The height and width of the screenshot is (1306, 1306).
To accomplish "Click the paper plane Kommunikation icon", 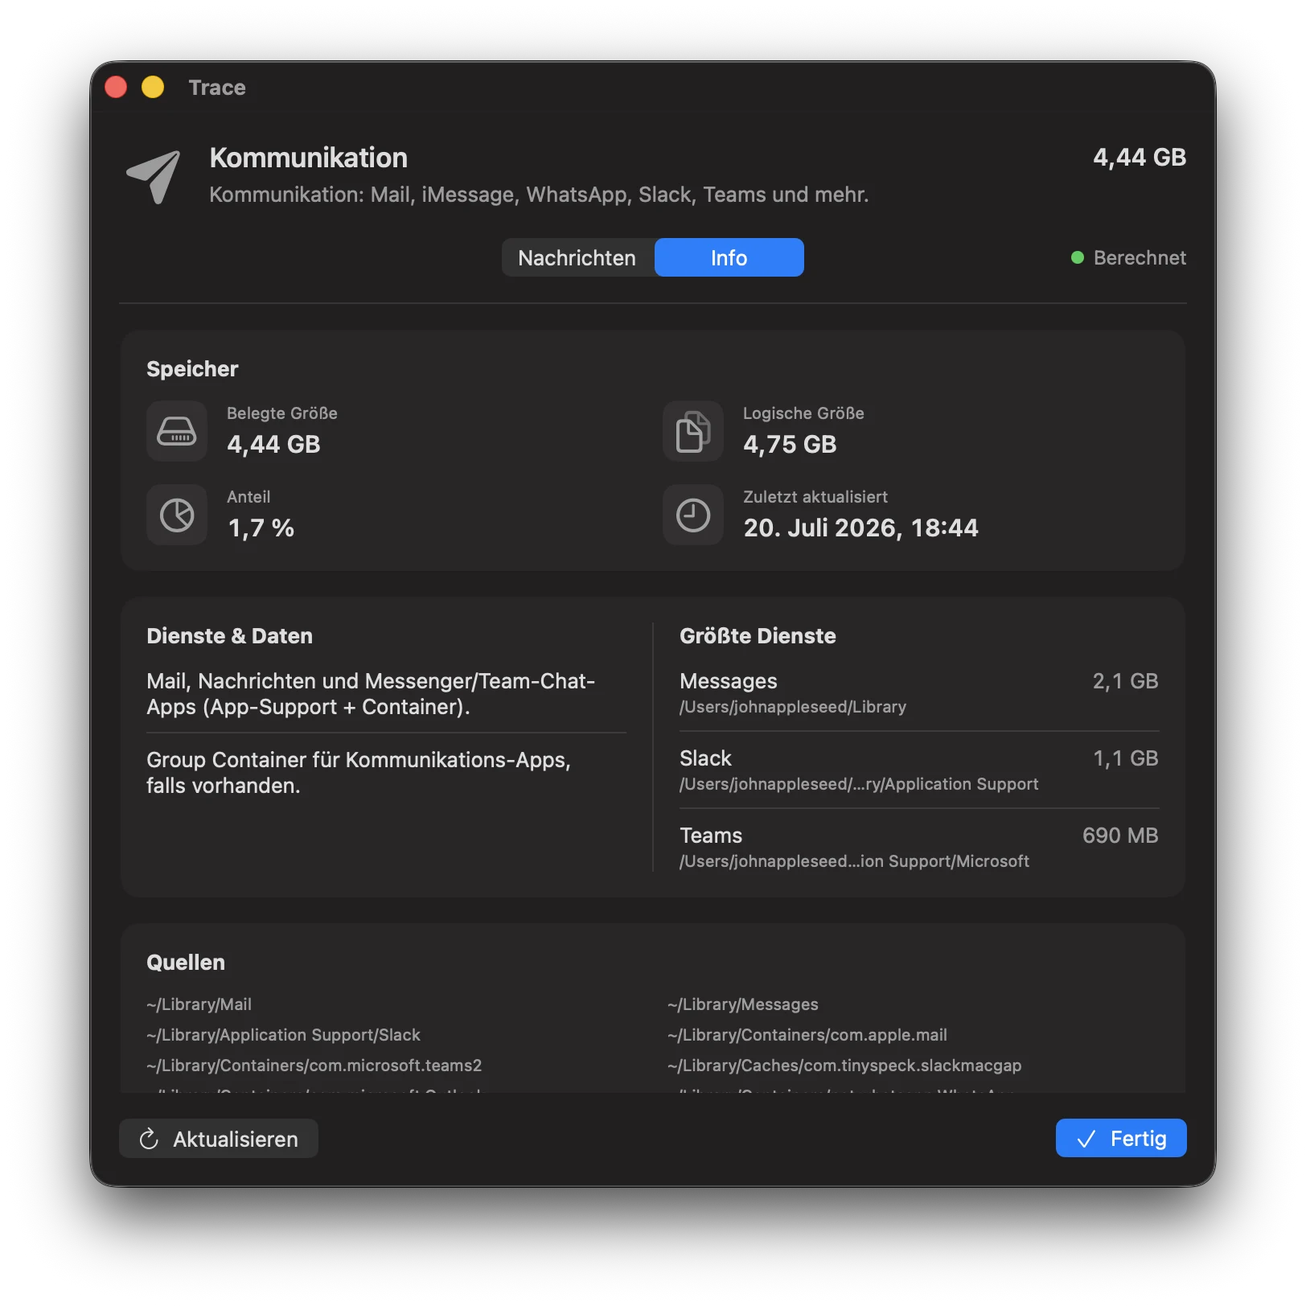I will pos(154,176).
